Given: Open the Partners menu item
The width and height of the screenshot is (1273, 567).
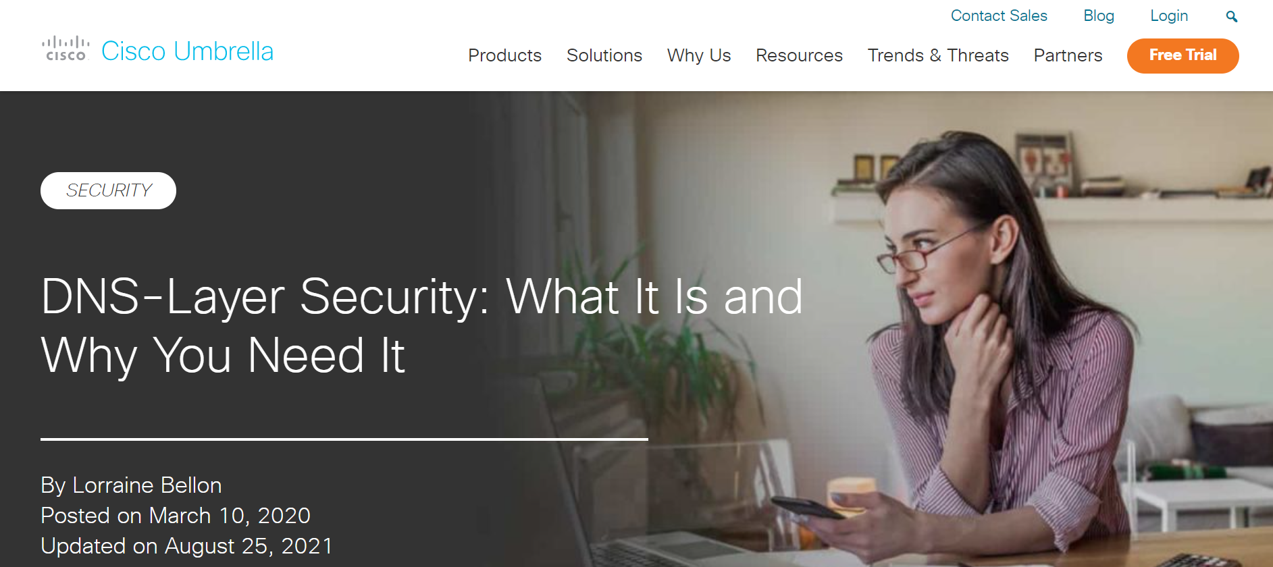Looking at the screenshot, I should coord(1068,55).
